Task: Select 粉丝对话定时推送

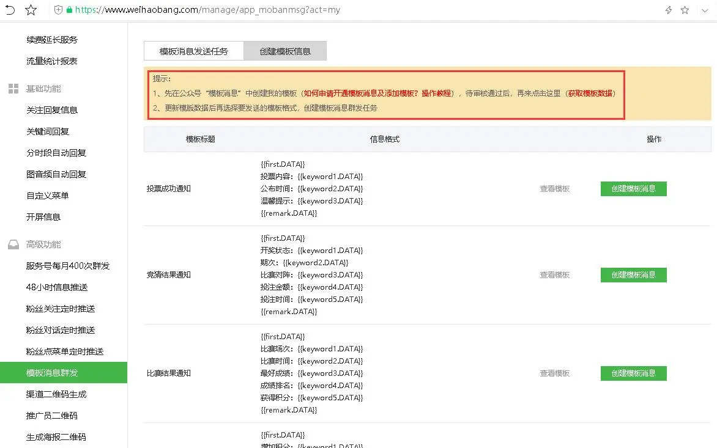Action: tap(61, 330)
